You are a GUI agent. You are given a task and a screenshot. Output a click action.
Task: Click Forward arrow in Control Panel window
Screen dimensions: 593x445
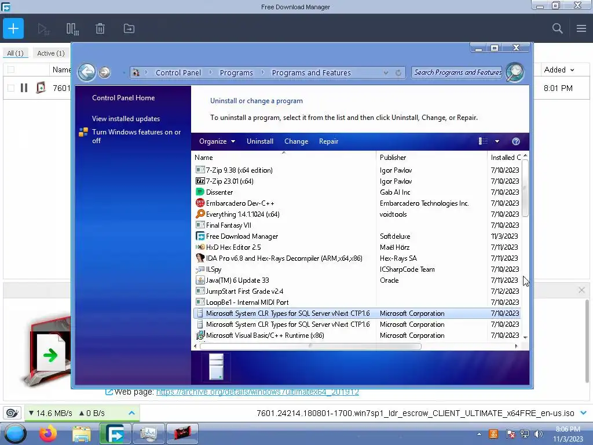tap(105, 72)
